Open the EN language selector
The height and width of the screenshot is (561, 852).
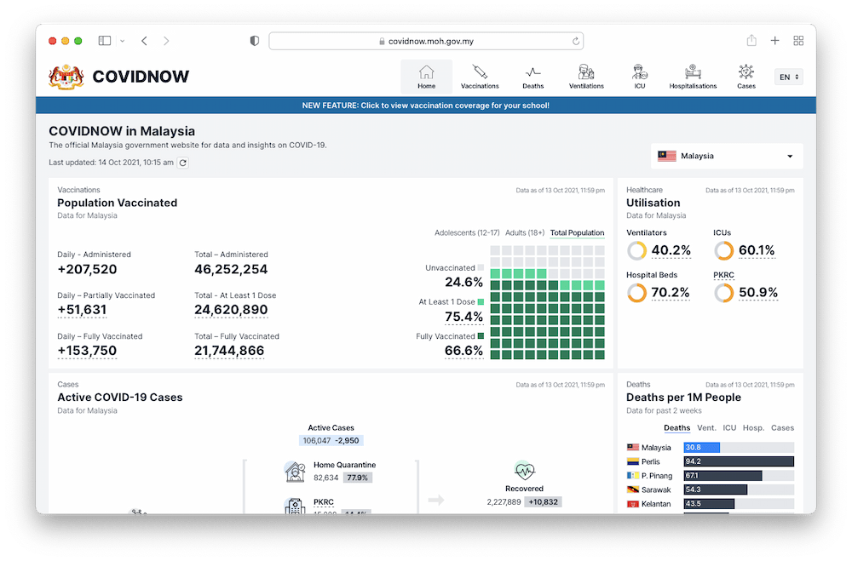click(x=788, y=77)
